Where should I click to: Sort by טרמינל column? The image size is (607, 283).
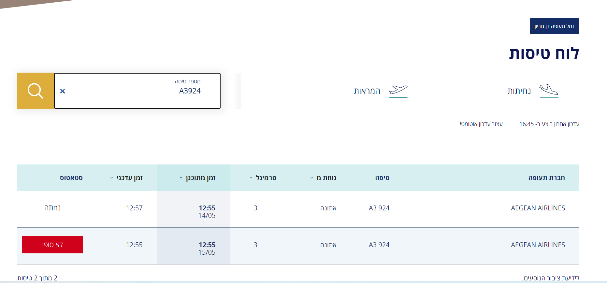[x=263, y=178]
